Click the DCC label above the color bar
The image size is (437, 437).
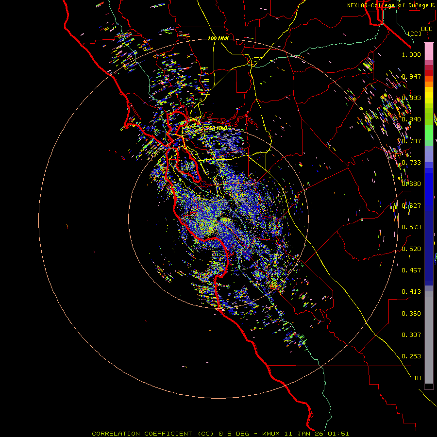click(x=426, y=29)
